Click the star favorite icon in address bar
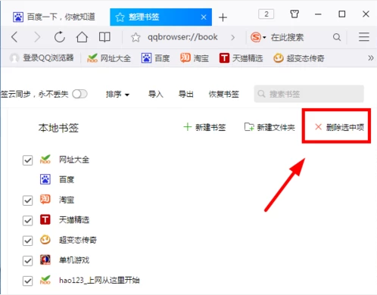The width and height of the screenshot is (377, 295). pos(136,37)
